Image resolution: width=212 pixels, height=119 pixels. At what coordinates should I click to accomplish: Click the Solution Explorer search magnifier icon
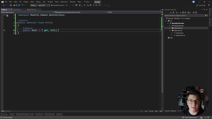pos(206,16)
